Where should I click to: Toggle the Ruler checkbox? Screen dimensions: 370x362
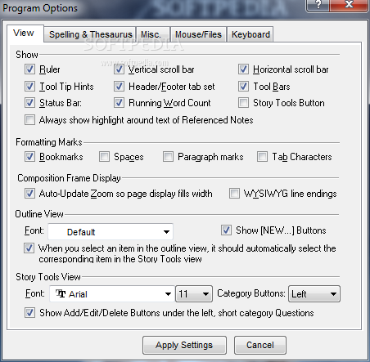[x=29, y=69]
